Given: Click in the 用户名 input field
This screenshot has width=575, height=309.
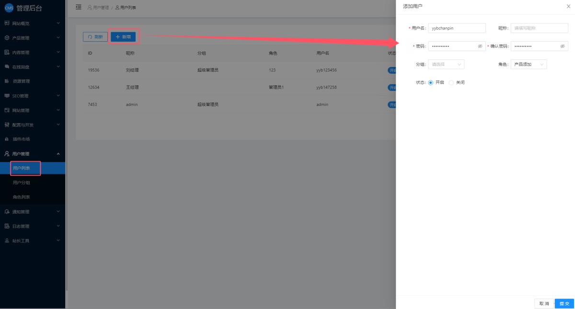Looking at the screenshot, I should coord(457,28).
